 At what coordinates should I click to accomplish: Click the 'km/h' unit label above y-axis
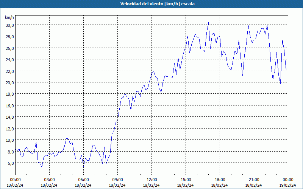[x=9, y=17]
